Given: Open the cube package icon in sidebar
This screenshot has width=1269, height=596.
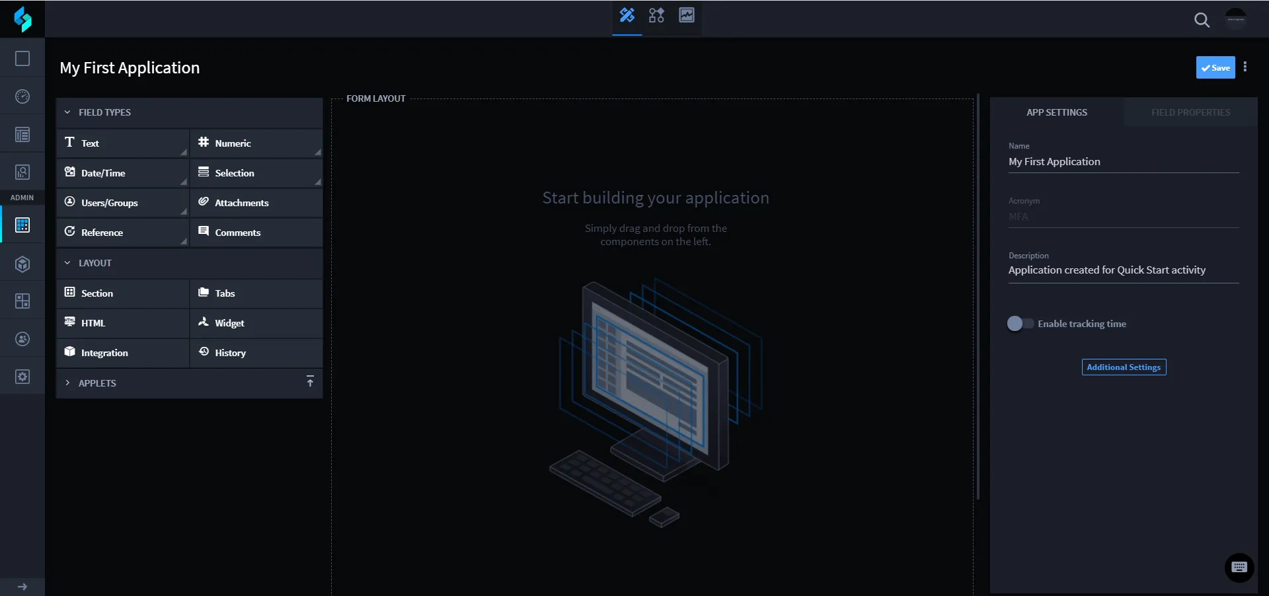Looking at the screenshot, I should 22,264.
